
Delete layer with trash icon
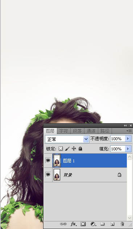pos(122,224)
